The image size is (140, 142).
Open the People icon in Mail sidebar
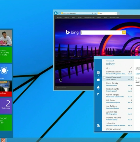[x=98, y=87]
